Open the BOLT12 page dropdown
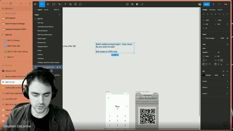 57,10
